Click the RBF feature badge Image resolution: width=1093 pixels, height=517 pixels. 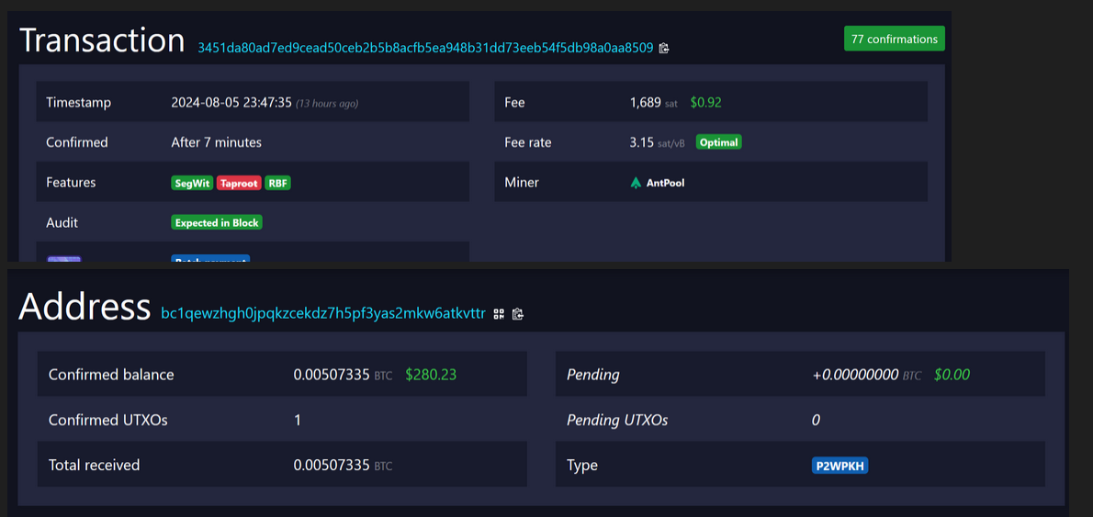tap(277, 183)
